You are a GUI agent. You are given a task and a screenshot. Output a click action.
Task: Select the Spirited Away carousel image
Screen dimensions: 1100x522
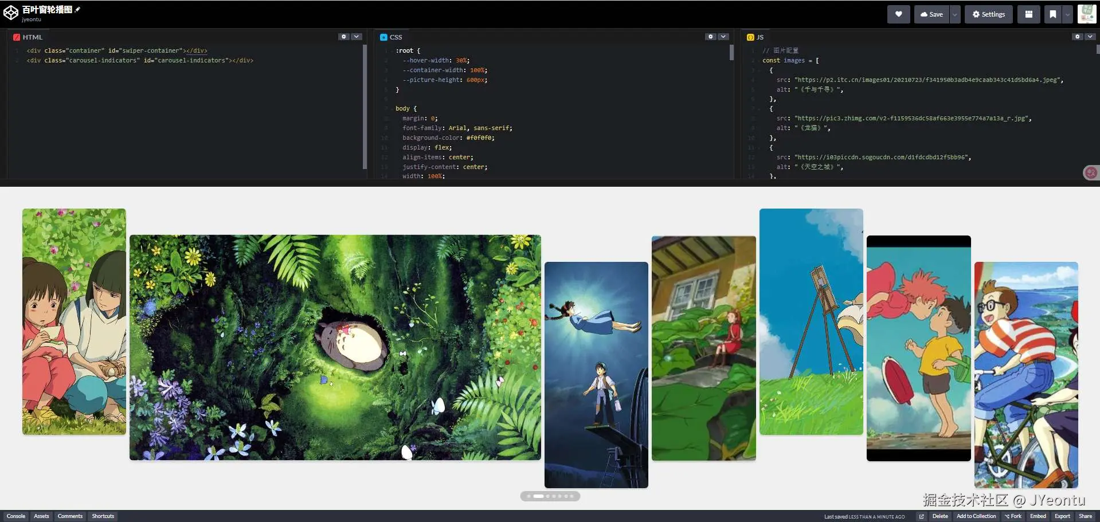tap(74, 321)
